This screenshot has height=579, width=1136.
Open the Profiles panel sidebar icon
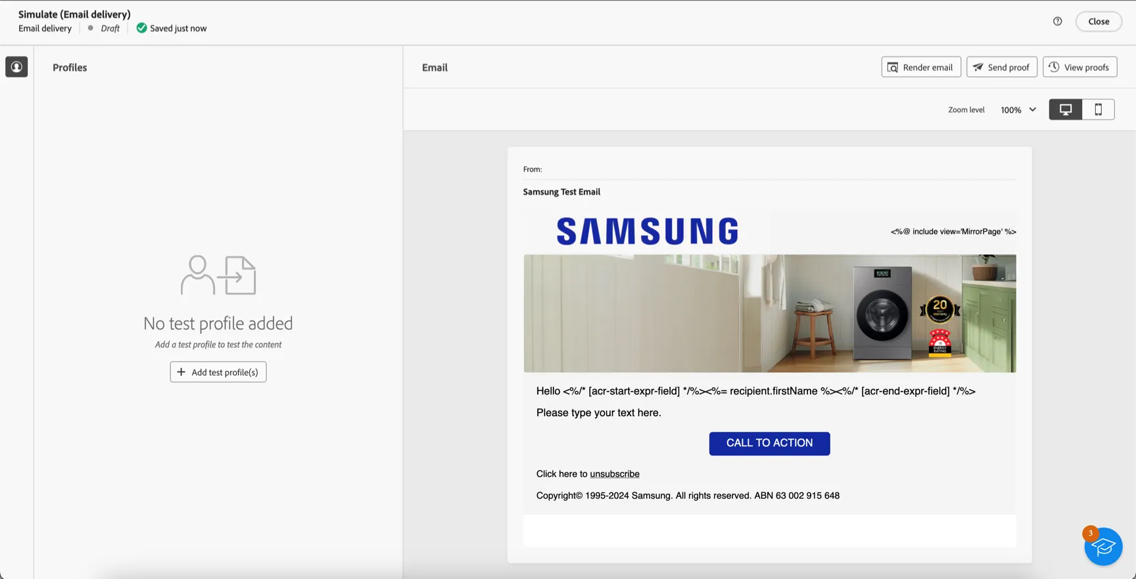click(x=16, y=67)
